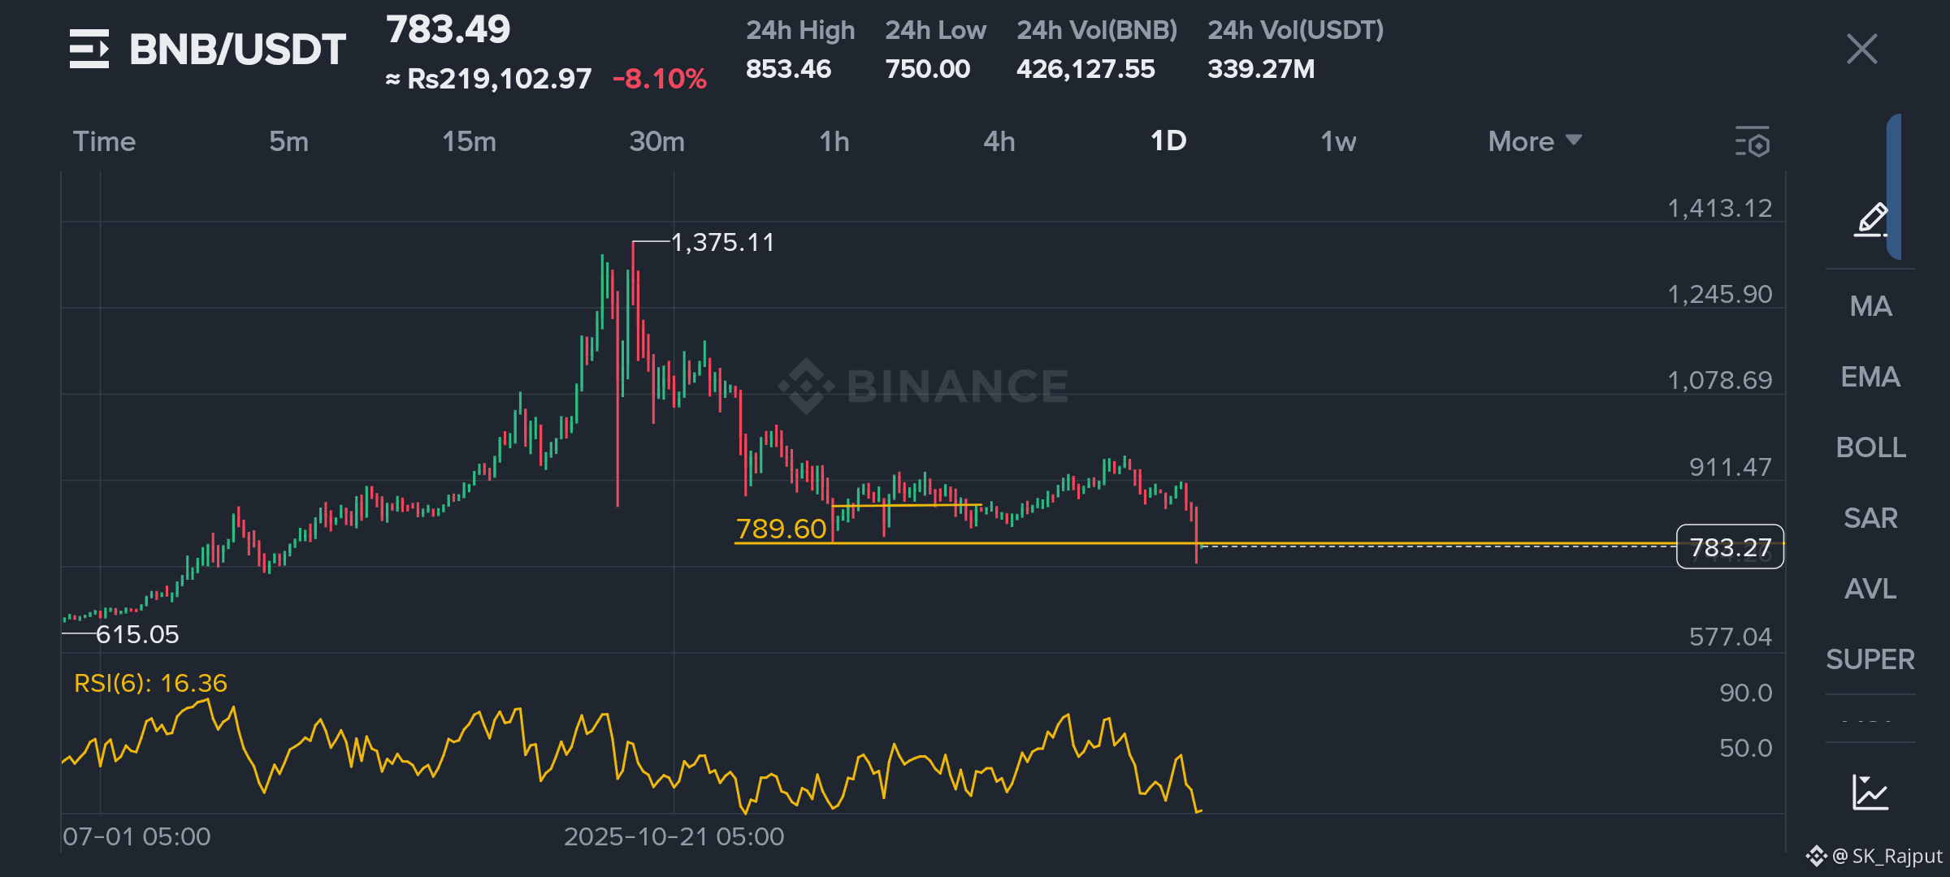
Task: Enable the AVL indicator
Action: [1870, 589]
